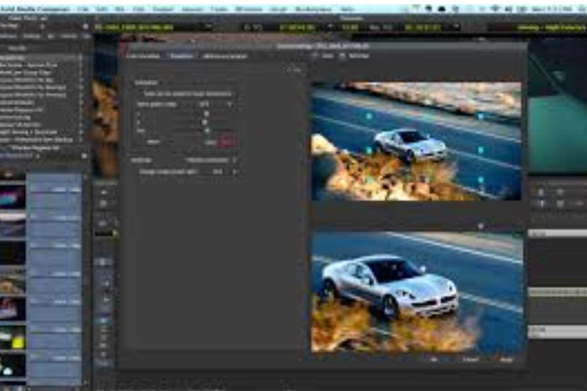The height and width of the screenshot is (391, 587).
Task: Click the bottom-center cyan framing handle
Action: (x=427, y=180)
